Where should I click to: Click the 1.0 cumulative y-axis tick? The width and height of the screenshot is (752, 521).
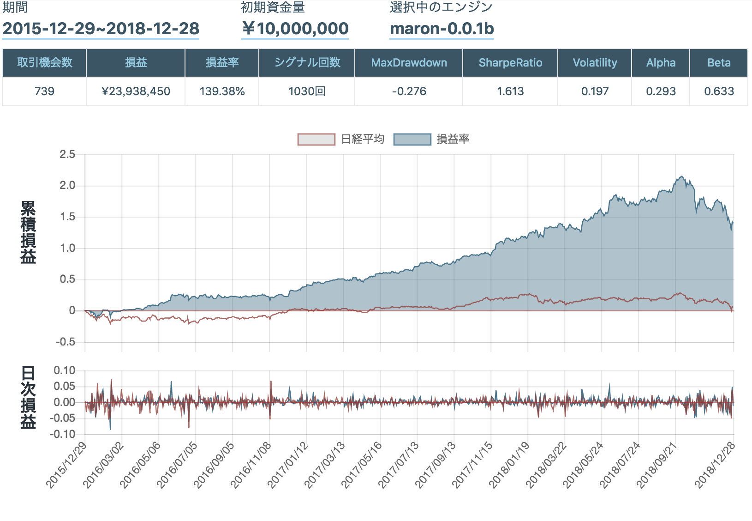[x=67, y=248]
